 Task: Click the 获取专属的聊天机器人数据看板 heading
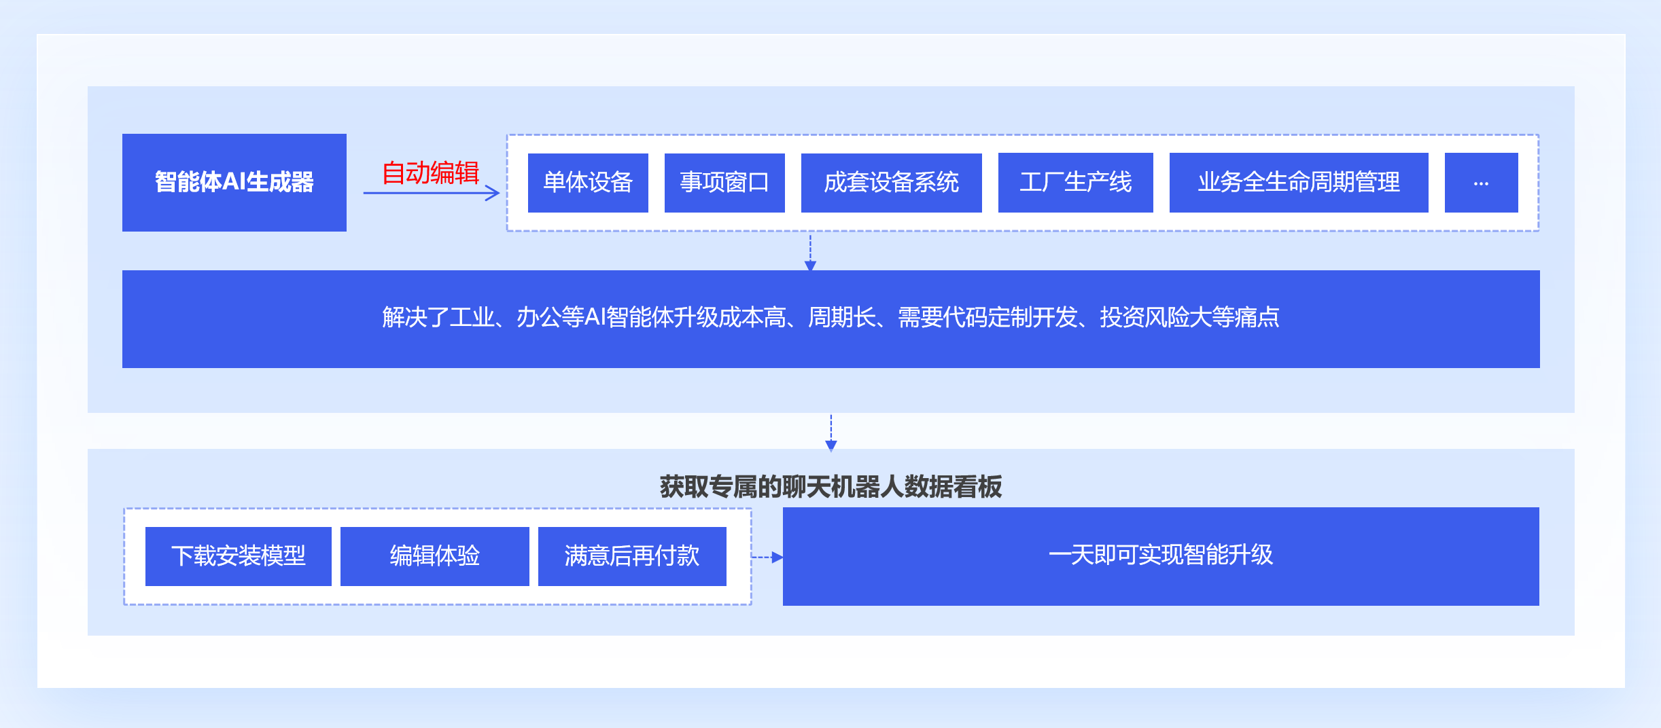830,486
